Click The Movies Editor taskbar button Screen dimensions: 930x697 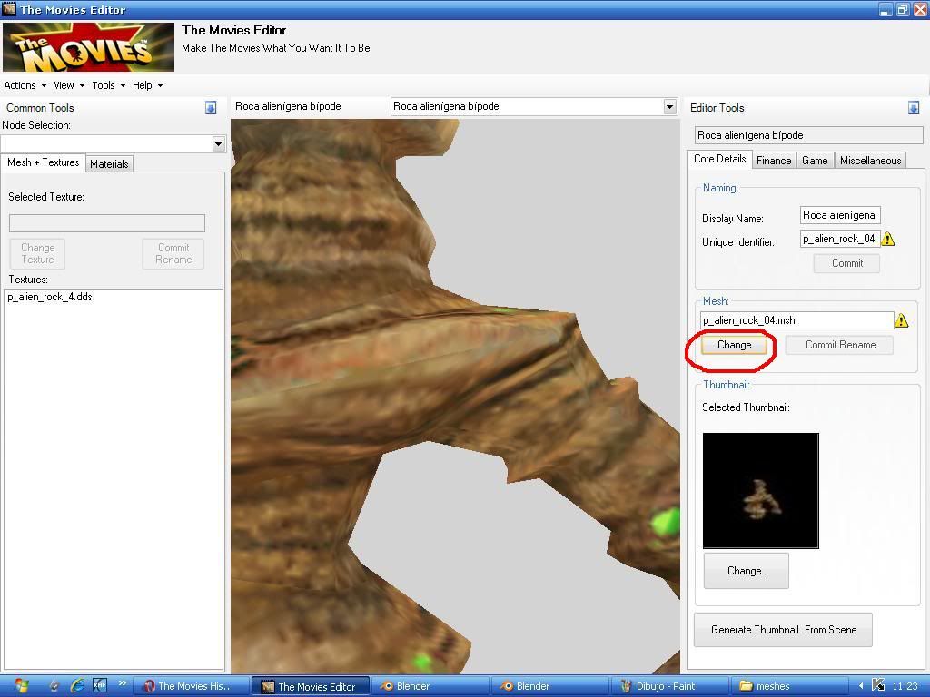click(311, 686)
